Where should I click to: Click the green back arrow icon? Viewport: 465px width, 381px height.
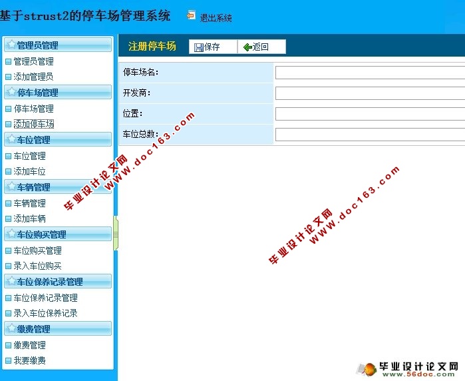tap(247, 47)
